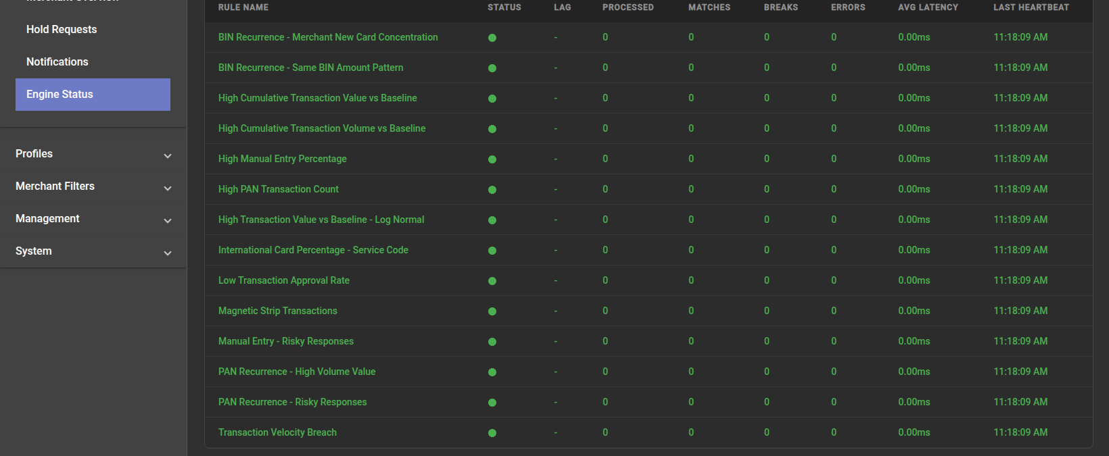This screenshot has width=1109, height=456.
Task: Open High Transaction Value vs Baseline - Log Normal
Action: point(321,220)
